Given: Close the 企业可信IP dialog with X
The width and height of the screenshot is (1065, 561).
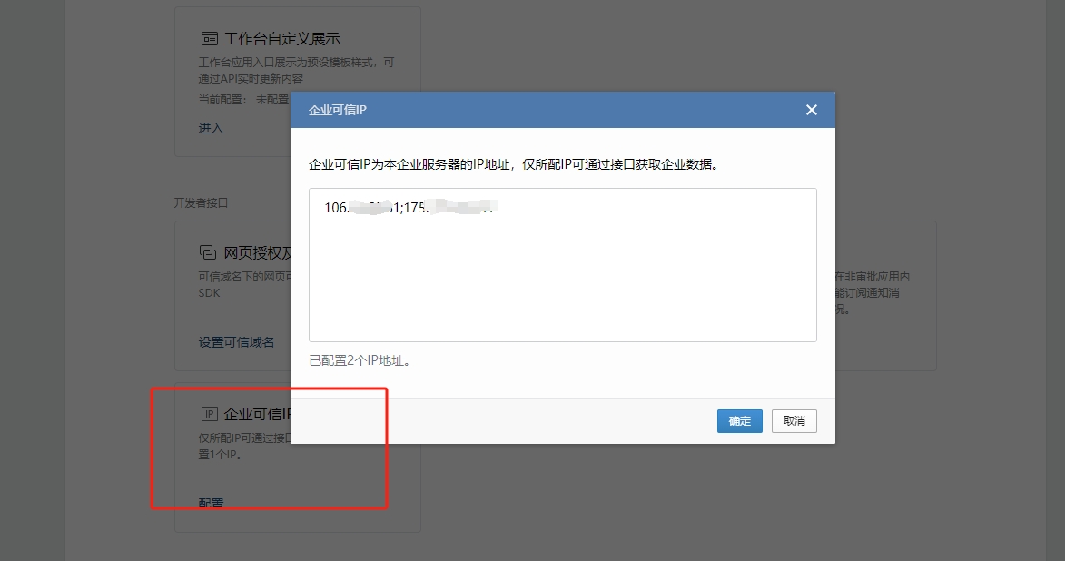Looking at the screenshot, I should (x=812, y=110).
